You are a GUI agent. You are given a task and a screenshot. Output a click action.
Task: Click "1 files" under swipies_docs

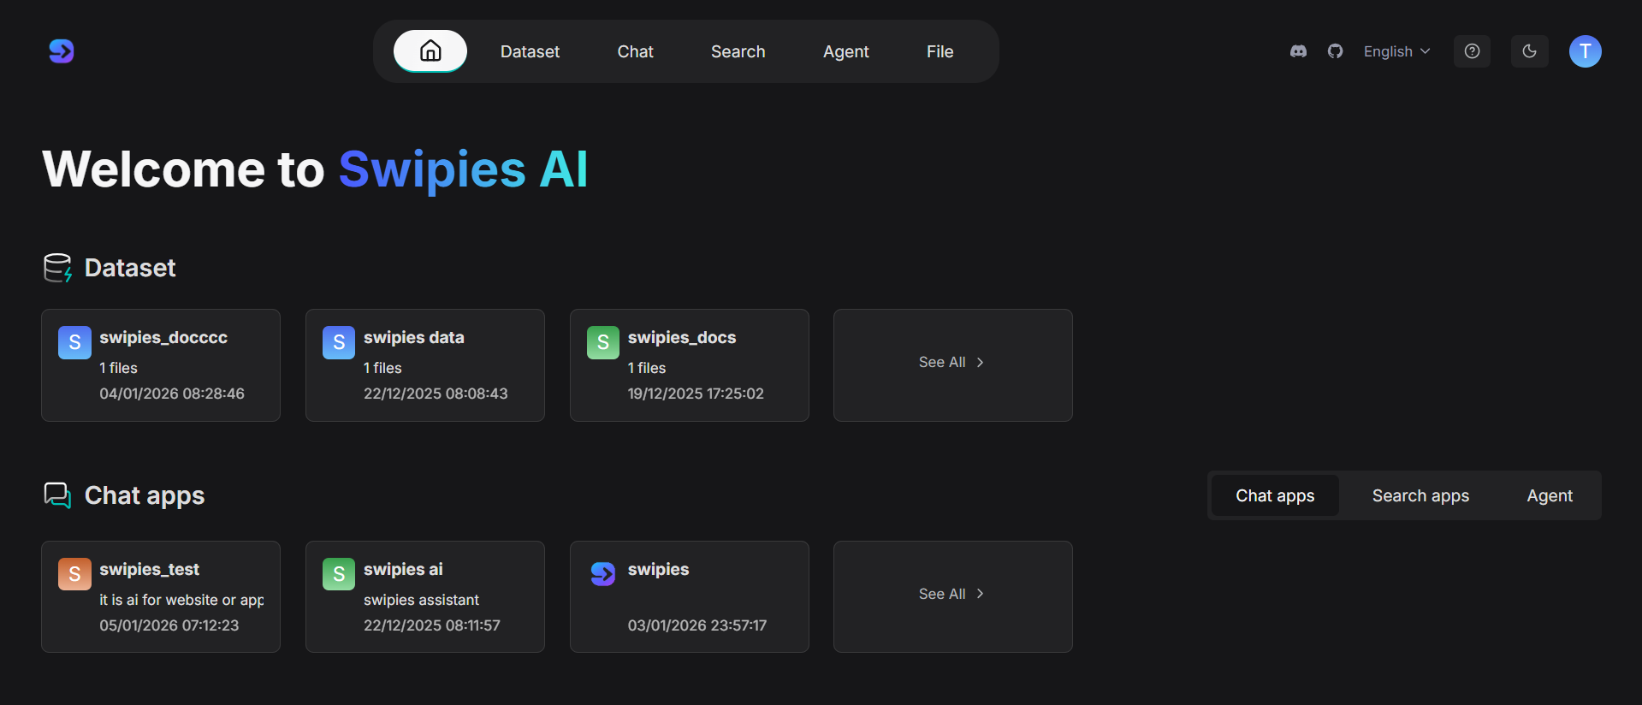647,368
